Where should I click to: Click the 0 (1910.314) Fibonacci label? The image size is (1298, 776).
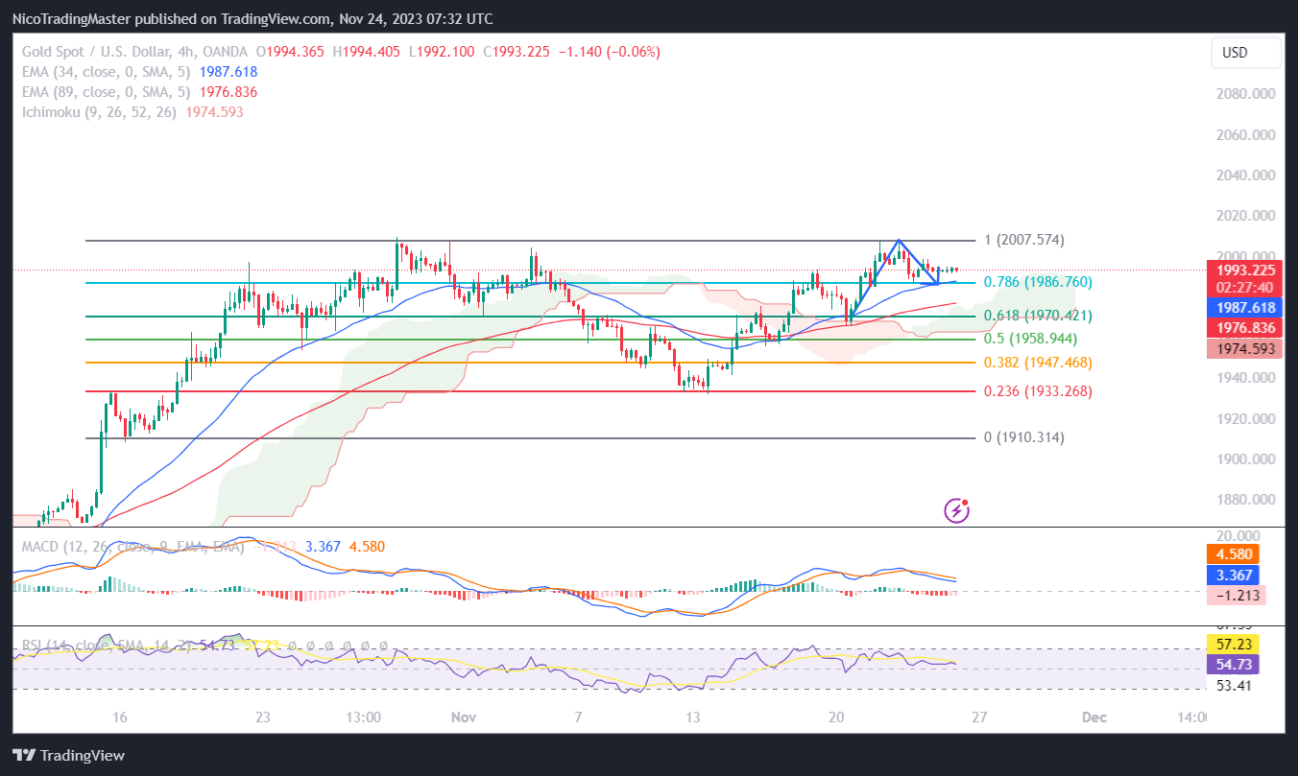[x=1024, y=437]
